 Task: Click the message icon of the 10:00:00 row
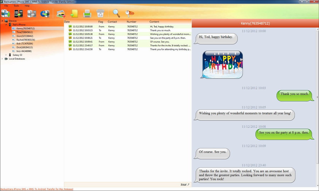click(x=70, y=27)
